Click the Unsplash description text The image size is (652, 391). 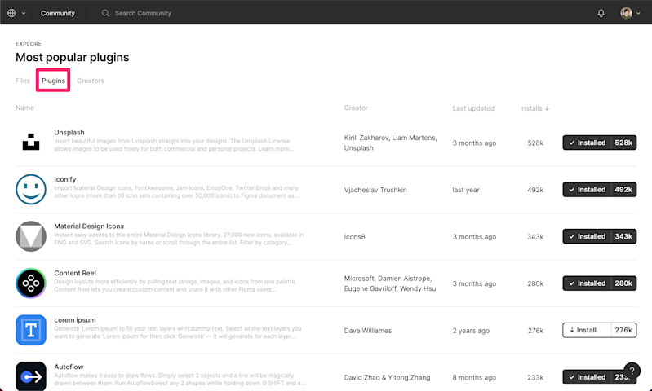(x=174, y=145)
